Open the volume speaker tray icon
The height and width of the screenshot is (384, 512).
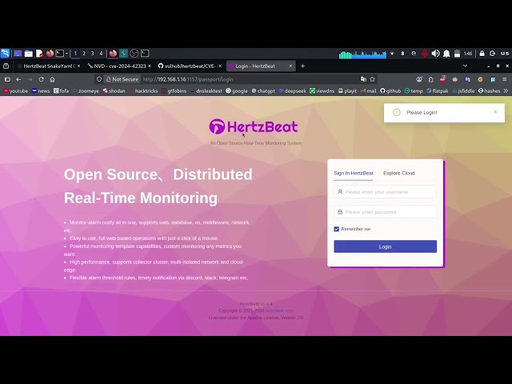(435, 54)
